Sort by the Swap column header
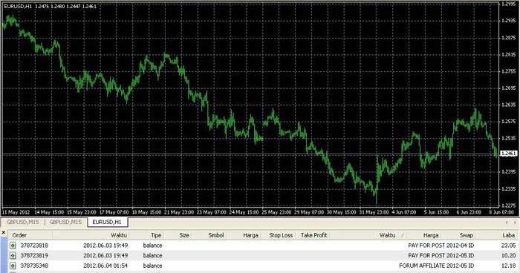 (x=466, y=235)
